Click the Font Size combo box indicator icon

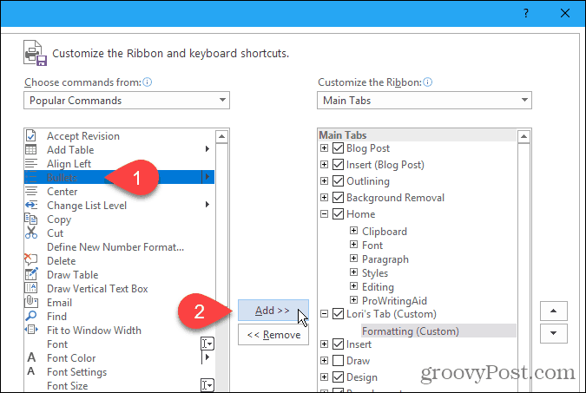[x=207, y=385]
